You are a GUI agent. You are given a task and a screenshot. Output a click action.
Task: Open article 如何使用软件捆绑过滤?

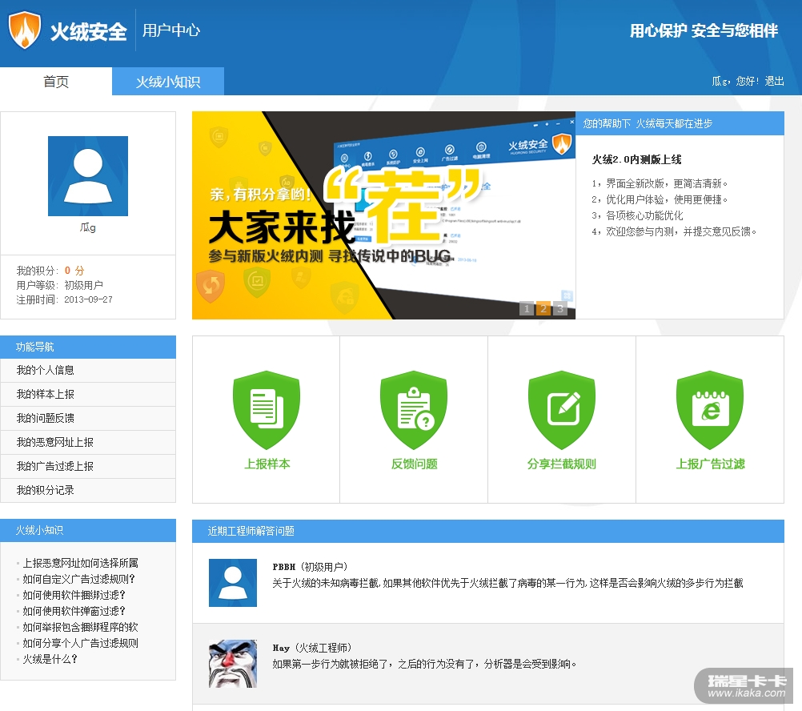(x=74, y=595)
